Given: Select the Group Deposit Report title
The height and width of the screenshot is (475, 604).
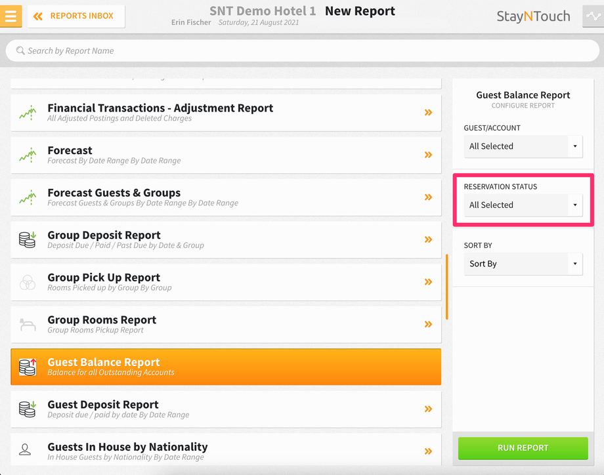Looking at the screenshot, I should pyautogui.click(x=104, y=235).
